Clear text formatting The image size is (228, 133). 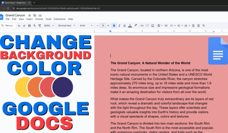click(203, 26)
